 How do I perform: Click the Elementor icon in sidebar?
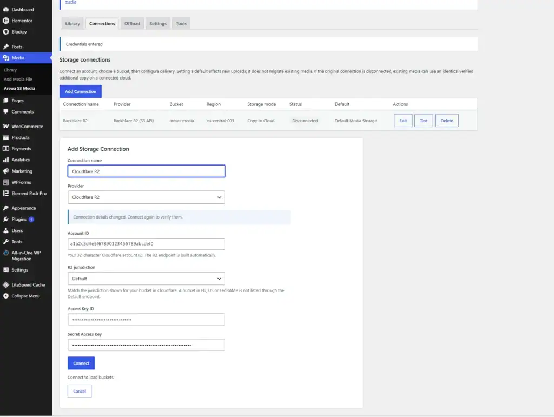[5, 21]
